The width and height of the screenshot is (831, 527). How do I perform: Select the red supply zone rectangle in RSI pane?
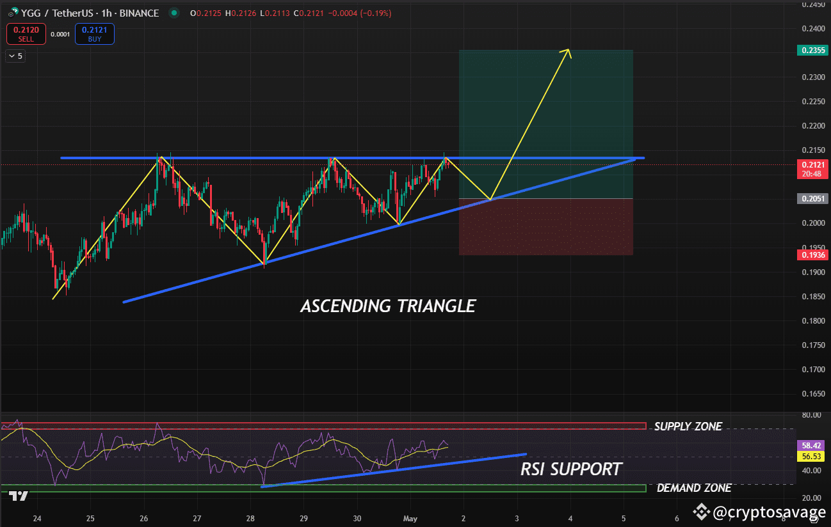click(323, 426)
